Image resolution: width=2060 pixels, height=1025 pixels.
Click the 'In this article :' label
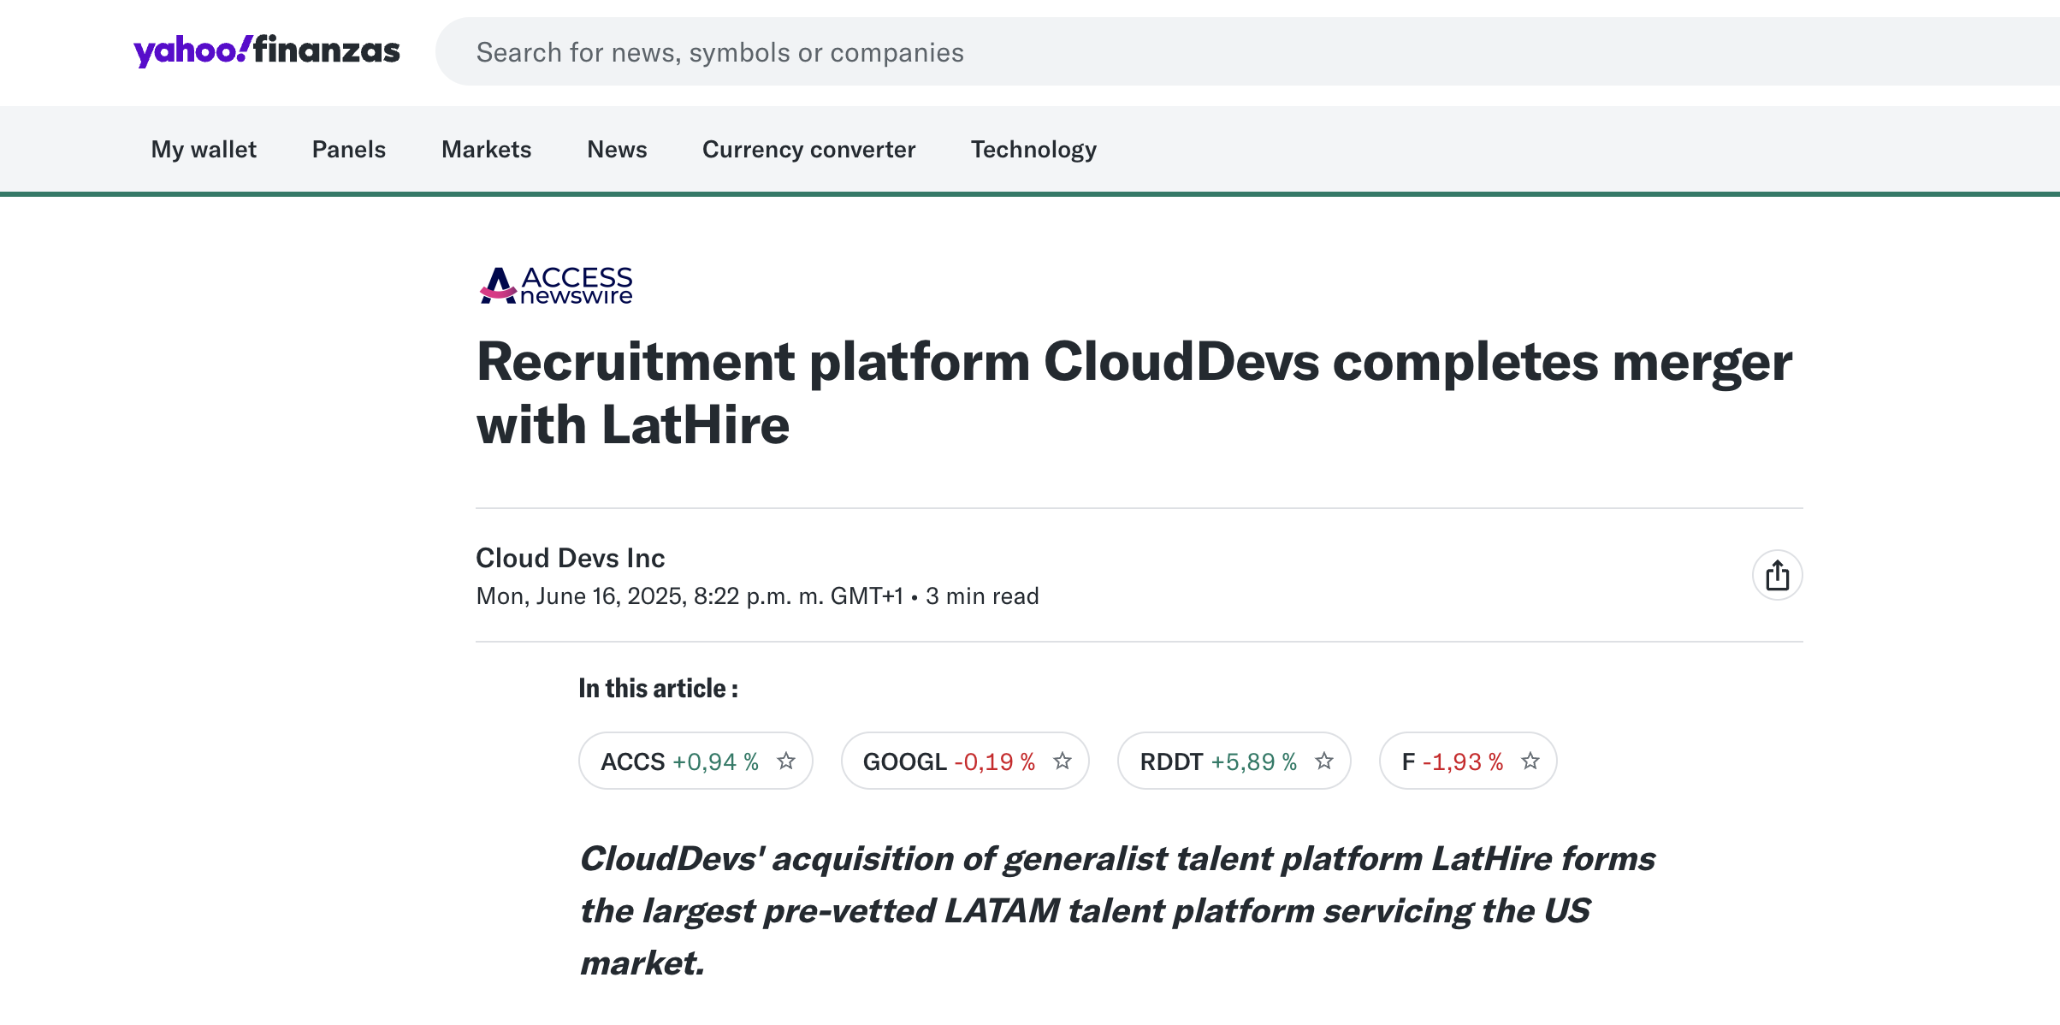[x=659, y=689]
